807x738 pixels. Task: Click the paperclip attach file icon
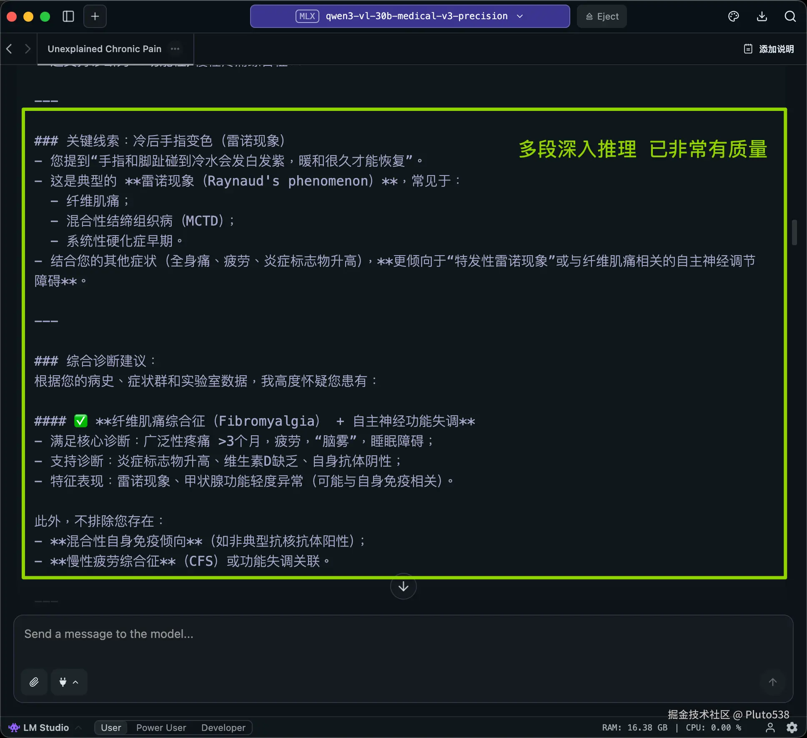point(34,682)
